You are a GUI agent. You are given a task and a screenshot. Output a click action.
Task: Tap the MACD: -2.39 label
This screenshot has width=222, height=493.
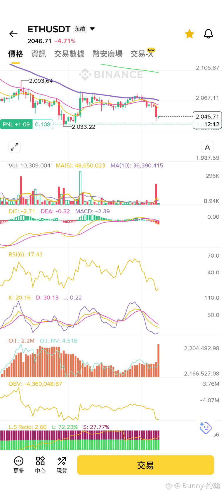pyautogui.click(x=92, y=211)
